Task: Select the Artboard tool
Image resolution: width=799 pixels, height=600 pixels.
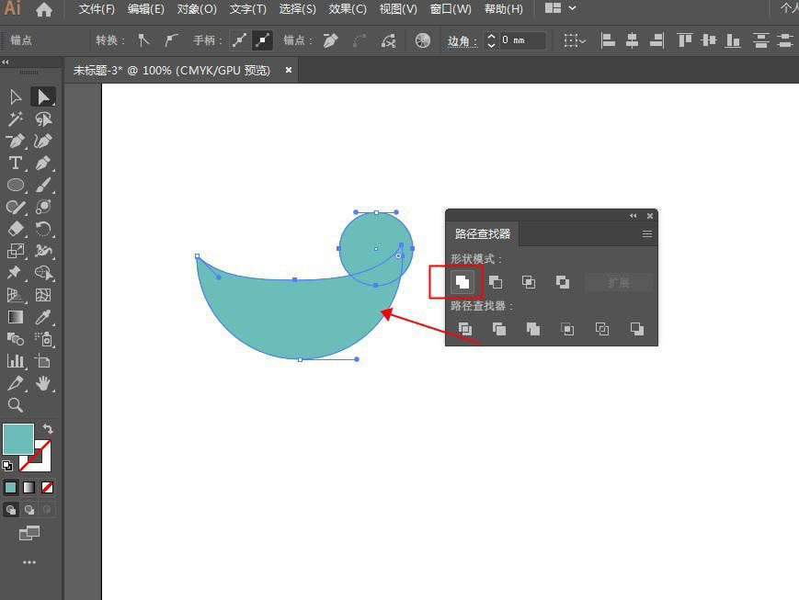Action: pos(43,361)
